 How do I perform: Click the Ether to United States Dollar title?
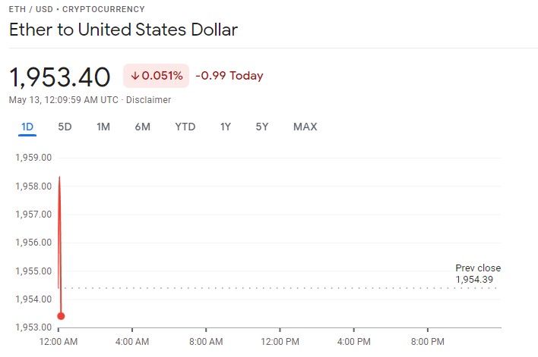123,30
